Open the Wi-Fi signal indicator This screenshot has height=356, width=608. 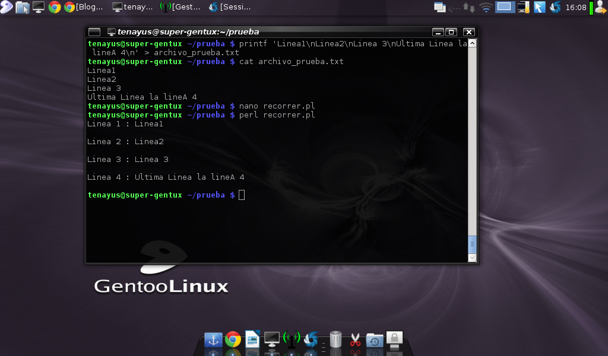tap(486, 8)
